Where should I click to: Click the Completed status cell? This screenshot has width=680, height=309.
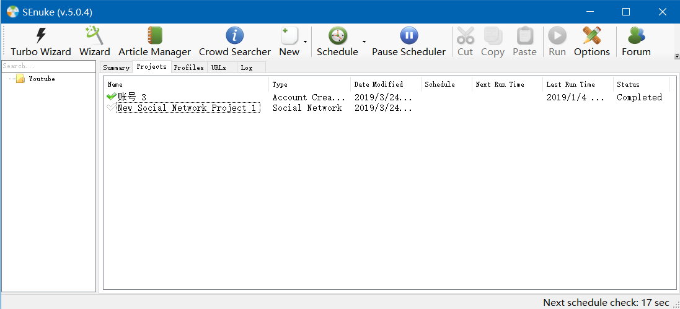639,97
